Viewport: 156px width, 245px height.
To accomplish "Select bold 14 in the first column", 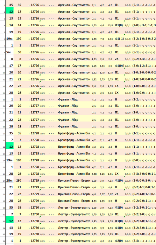I will tap(11, 25).
